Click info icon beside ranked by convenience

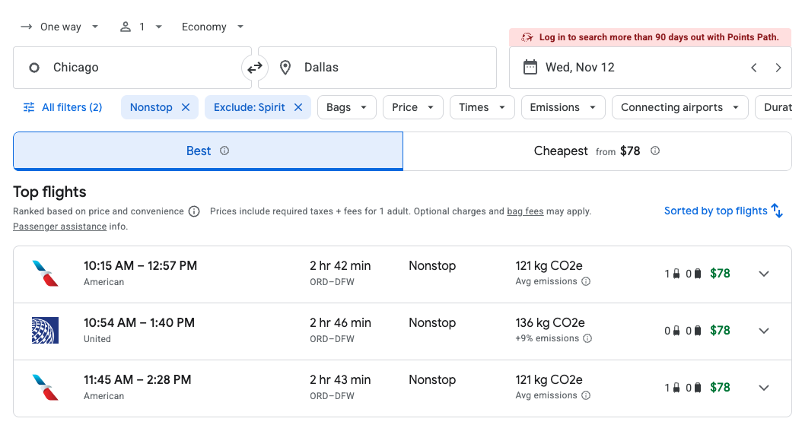(x=194, y=211)
